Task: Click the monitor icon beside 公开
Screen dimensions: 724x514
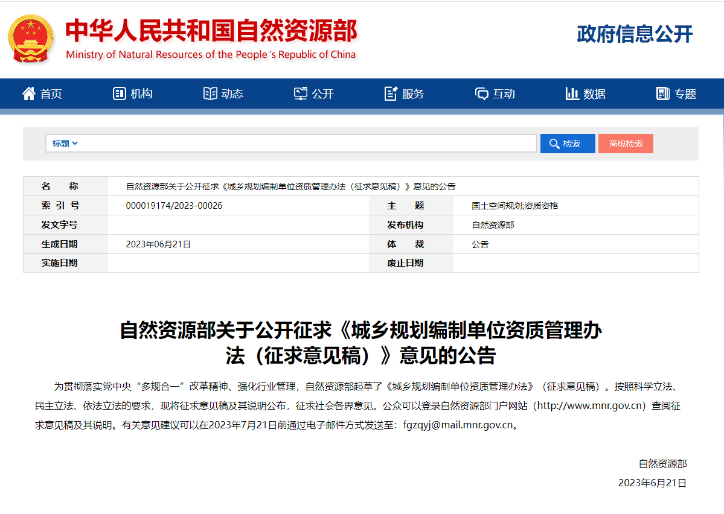Action: coord(301,94)
